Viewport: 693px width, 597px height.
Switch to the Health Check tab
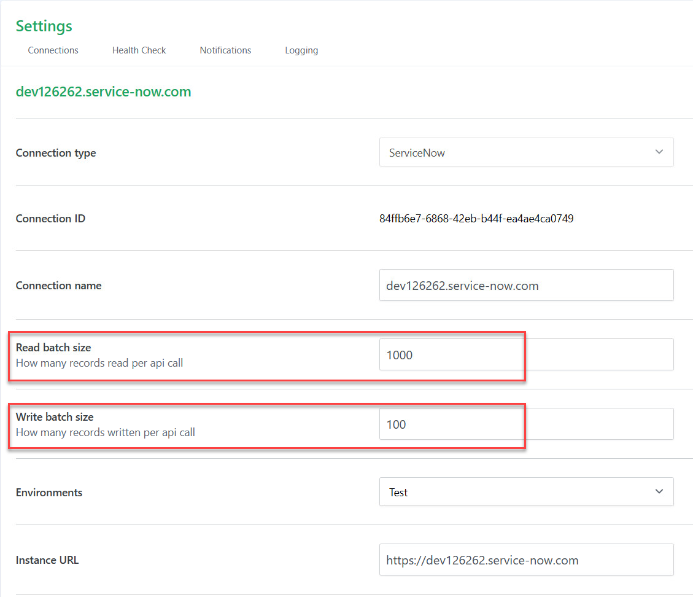click(139, 50)
